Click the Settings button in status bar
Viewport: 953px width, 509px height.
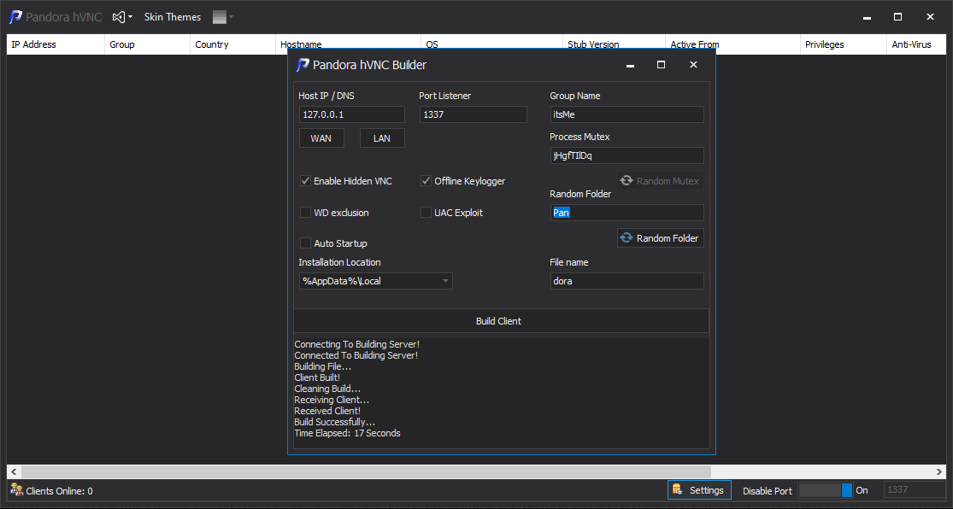click(x=699, y=490)
